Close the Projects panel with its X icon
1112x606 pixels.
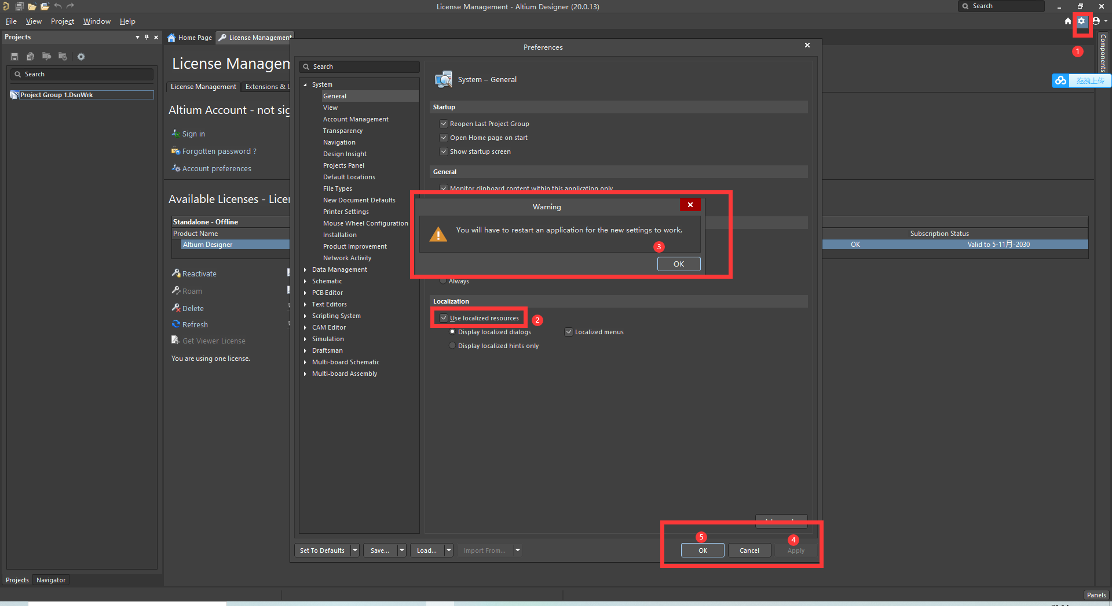point(156,37)
